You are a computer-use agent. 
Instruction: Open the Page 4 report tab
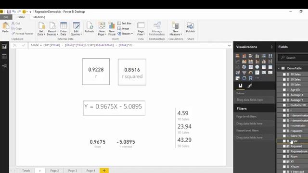coord(90,171)
